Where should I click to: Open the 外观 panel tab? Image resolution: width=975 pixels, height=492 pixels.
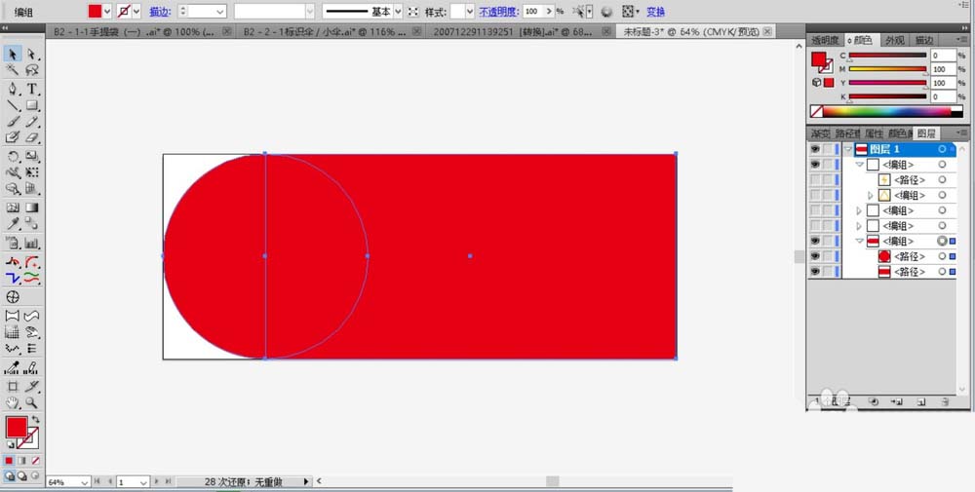(x=895, y=40)
